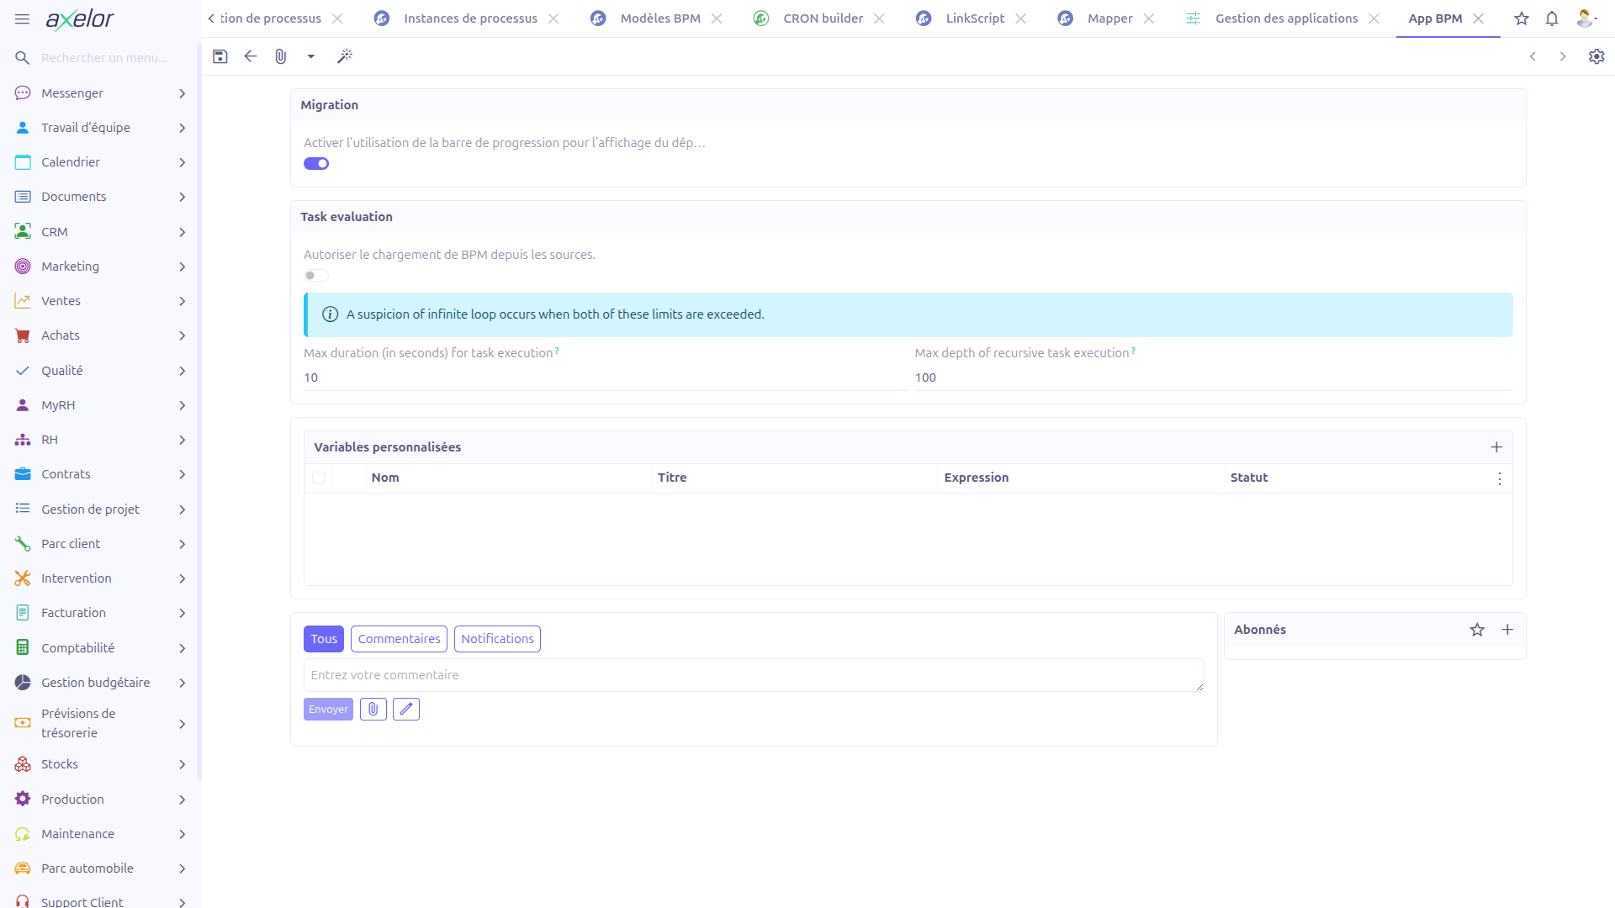Viewport: 1615px width, 908px height.
Task: Click the Abonnés star icon
Action: pos(1477,630)
